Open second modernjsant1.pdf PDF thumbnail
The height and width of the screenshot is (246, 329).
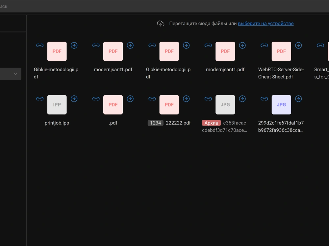point(225,51)
